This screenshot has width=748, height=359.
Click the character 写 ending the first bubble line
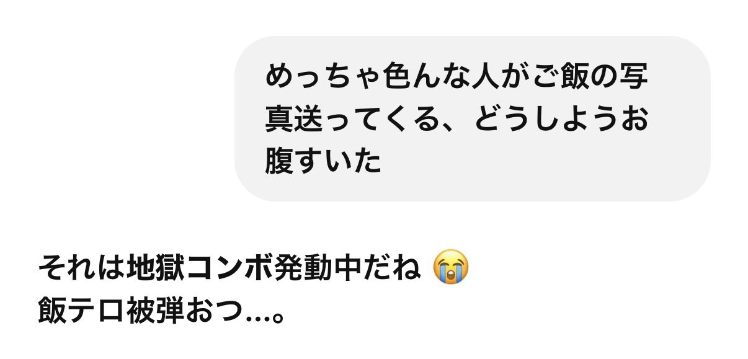tap(633, 77)
